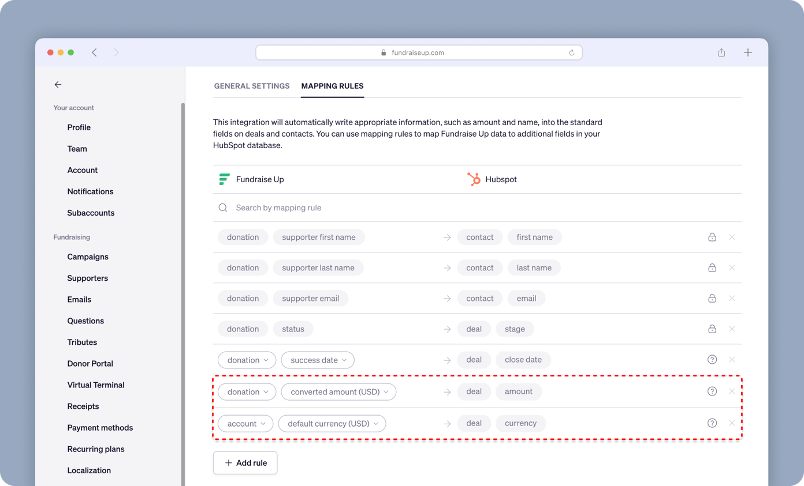Screen dimensions: 804x486
Task: Open the default currency (USD) dropdown
Action: click(x=332, y=423)
